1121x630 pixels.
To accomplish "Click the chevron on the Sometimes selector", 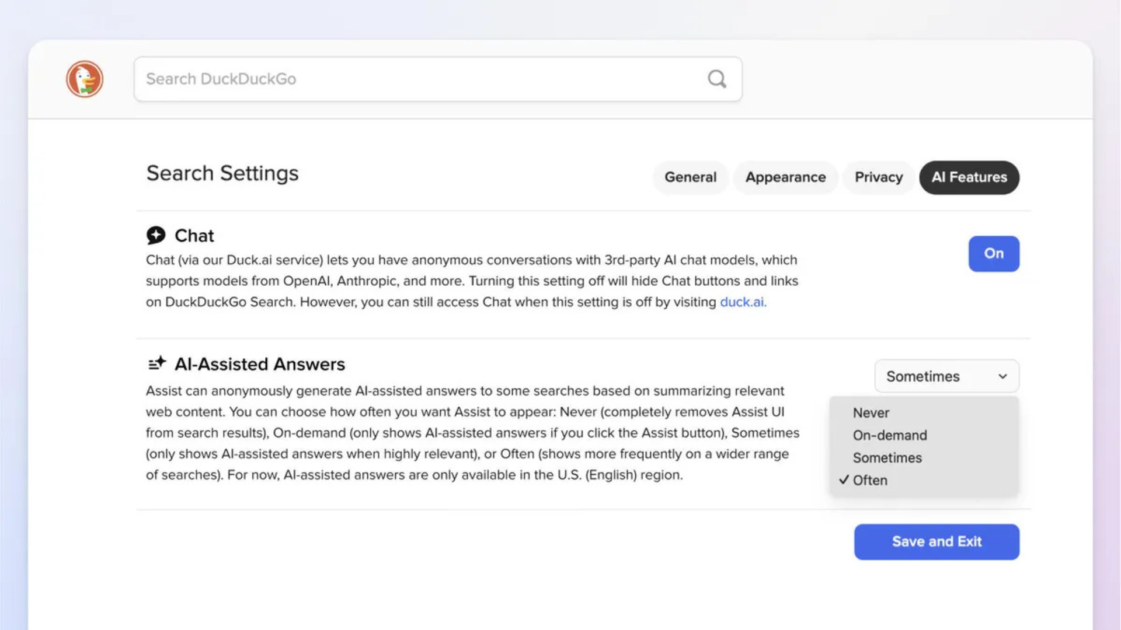I will click(1002, 376).
